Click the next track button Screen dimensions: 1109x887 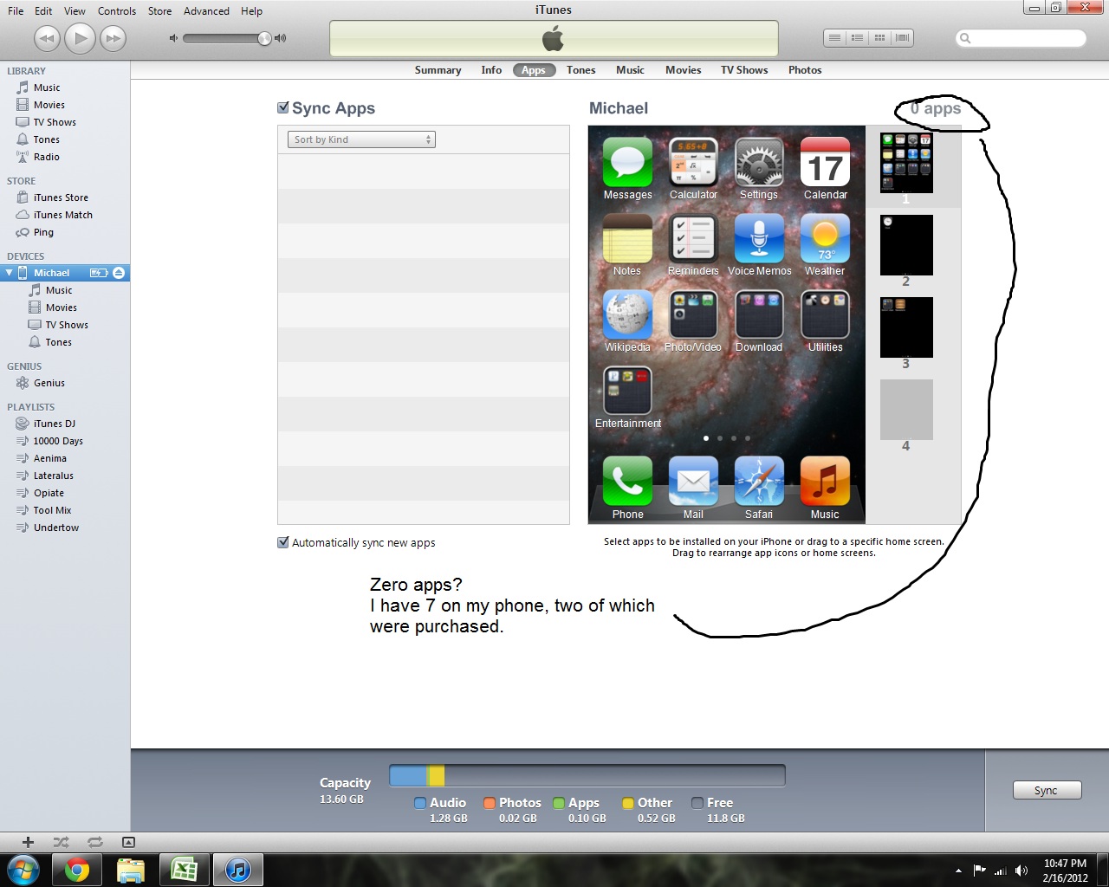coord(113,38)
